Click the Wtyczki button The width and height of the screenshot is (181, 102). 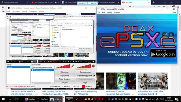[65, 83]
